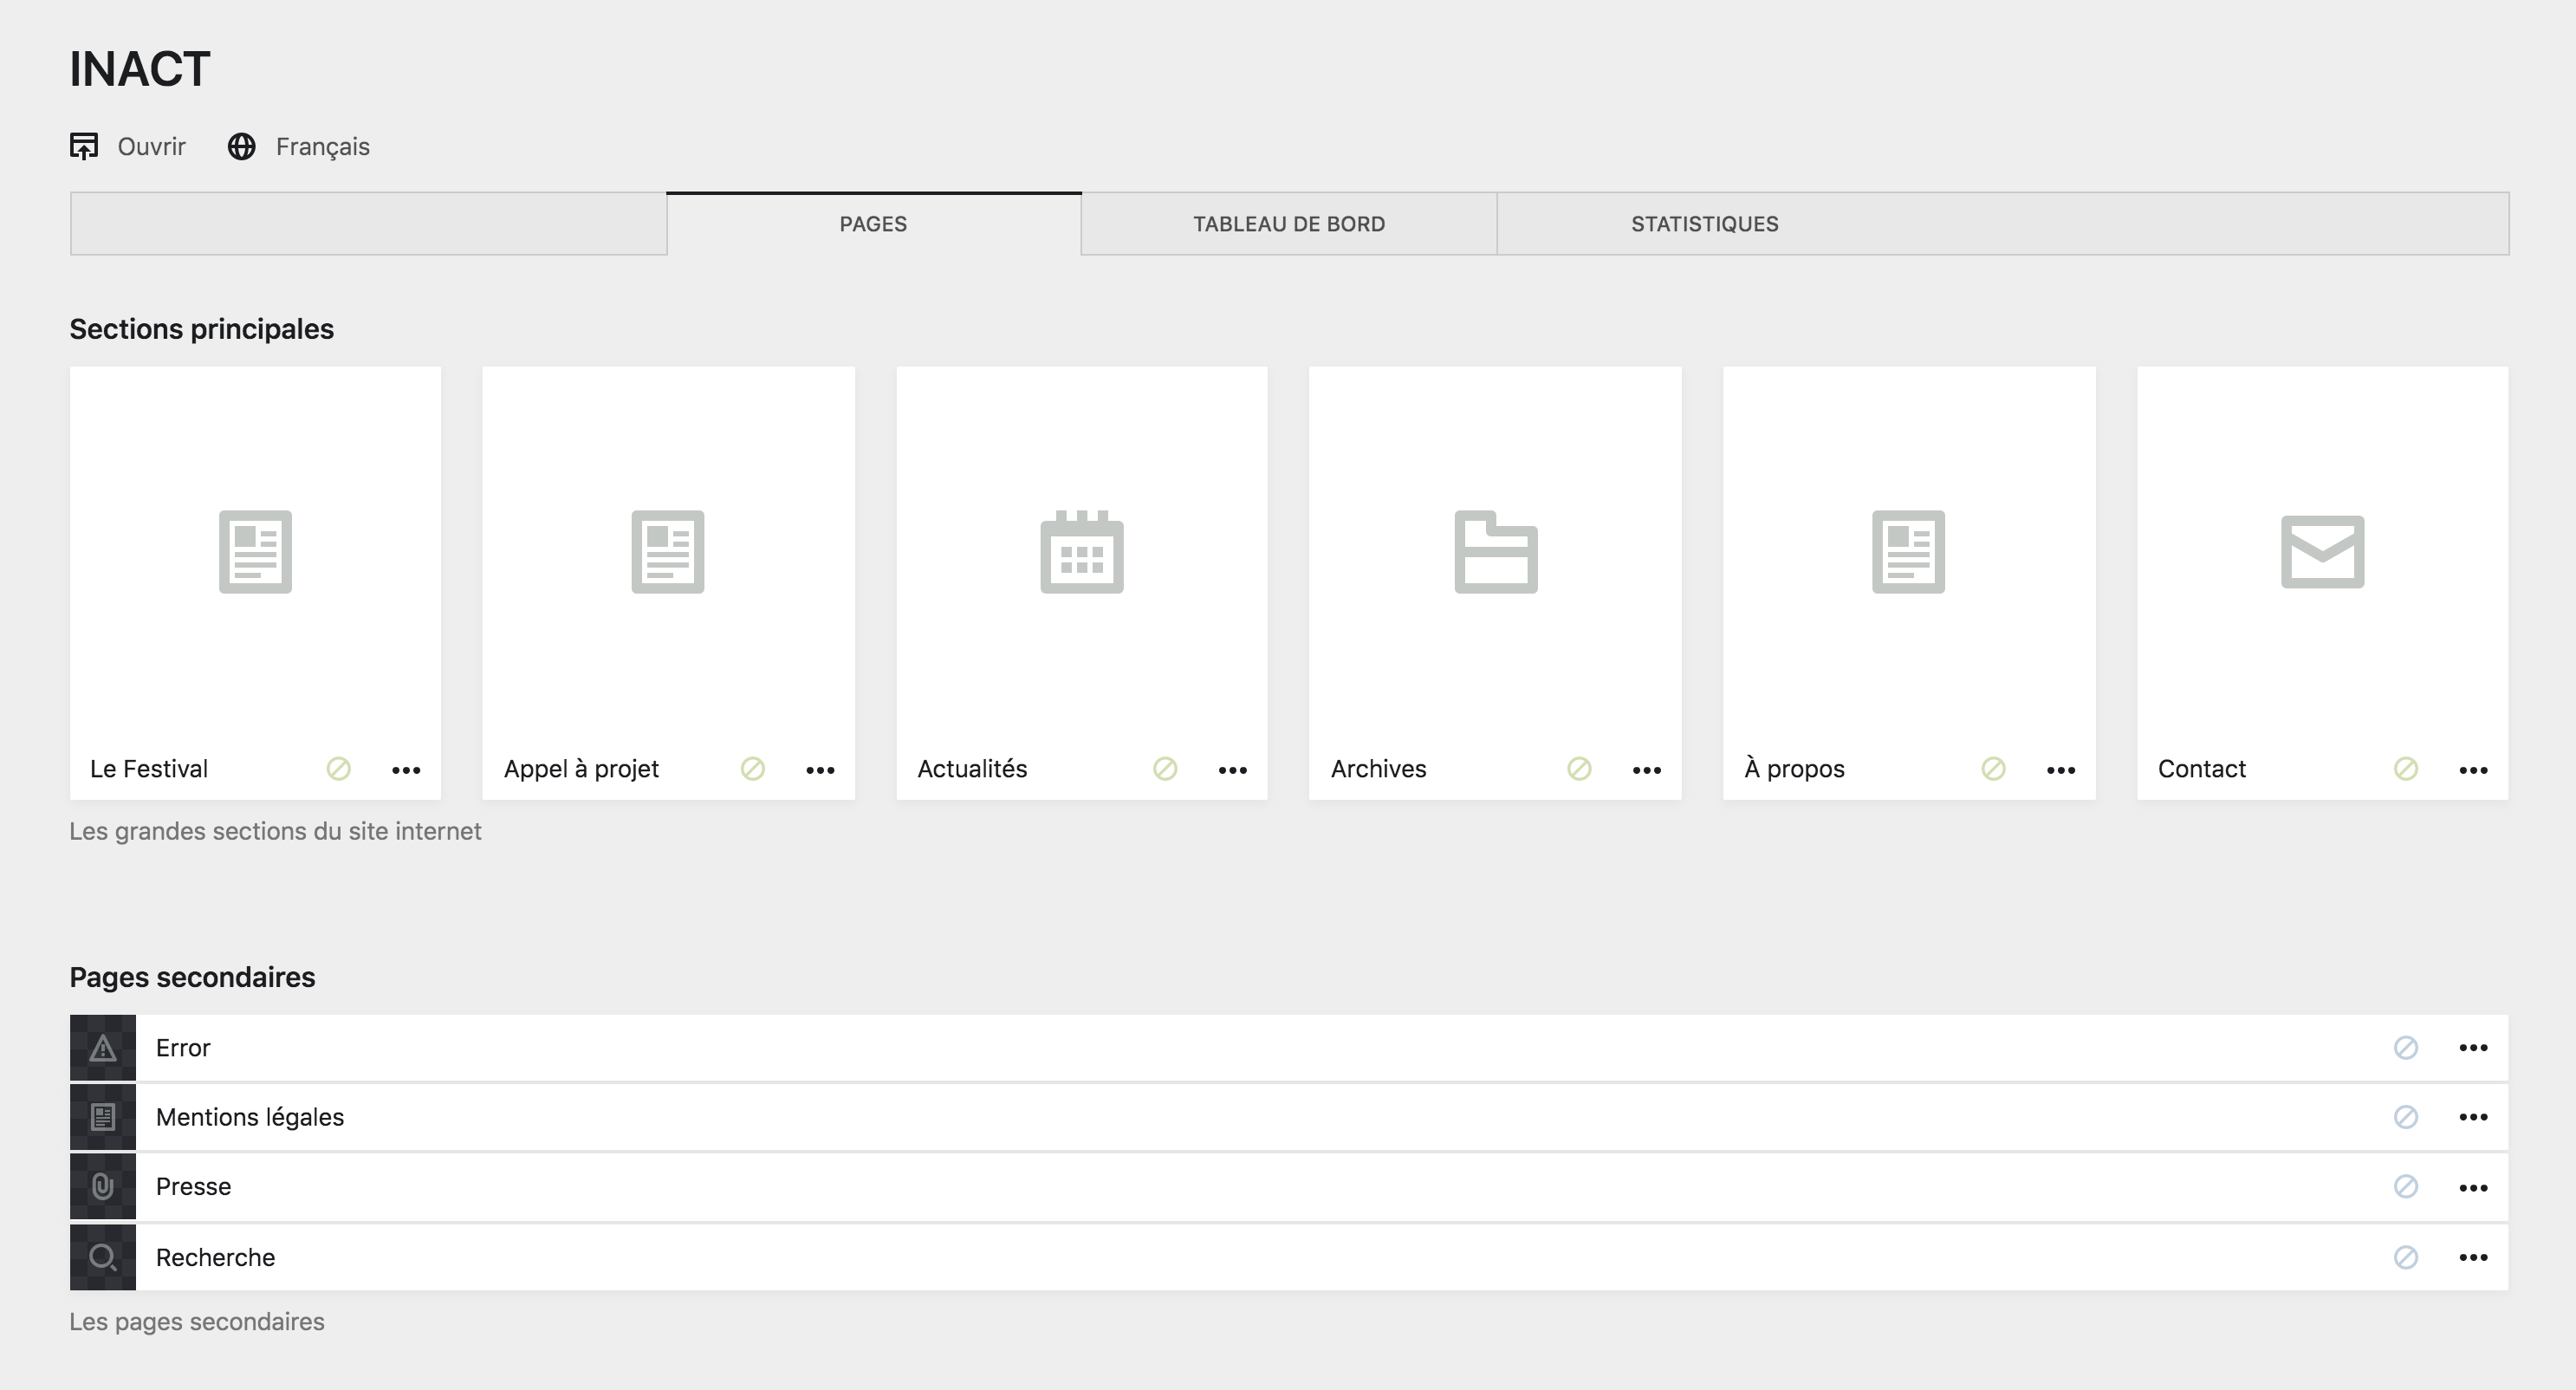Click the Archives folder icon
Image resolution: width=2576 pixels, height=1390 pixels.
[1495, 552]
